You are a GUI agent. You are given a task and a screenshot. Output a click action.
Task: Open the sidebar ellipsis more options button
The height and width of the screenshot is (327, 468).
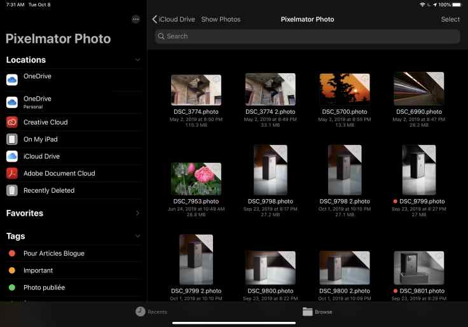click(x=136, y=20)
